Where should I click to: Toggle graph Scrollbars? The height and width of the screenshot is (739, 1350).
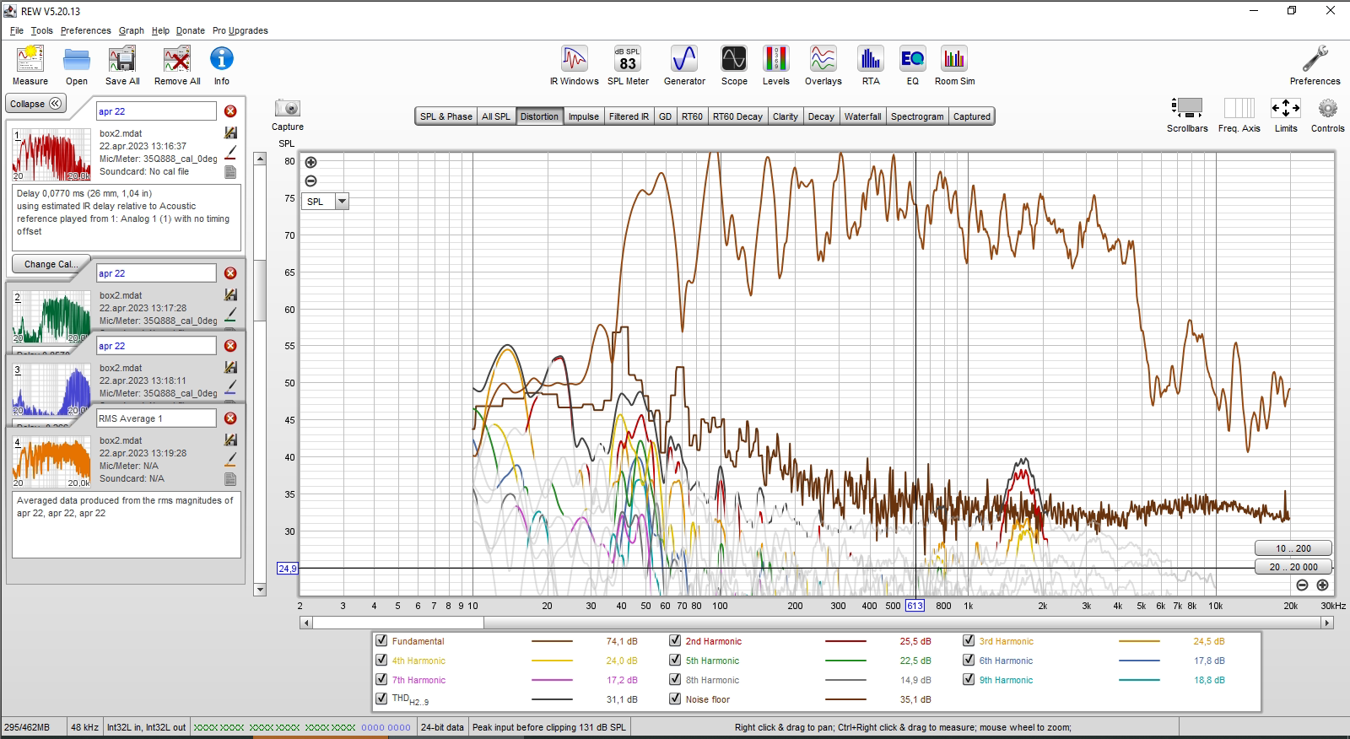coord(1187,115)
